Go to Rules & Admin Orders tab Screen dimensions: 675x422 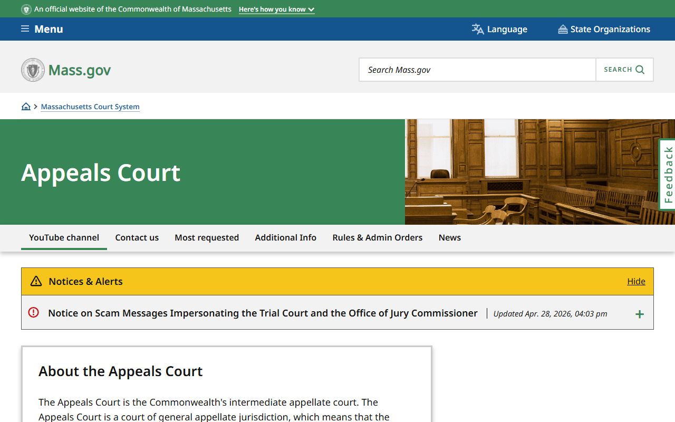pos(378,237)
